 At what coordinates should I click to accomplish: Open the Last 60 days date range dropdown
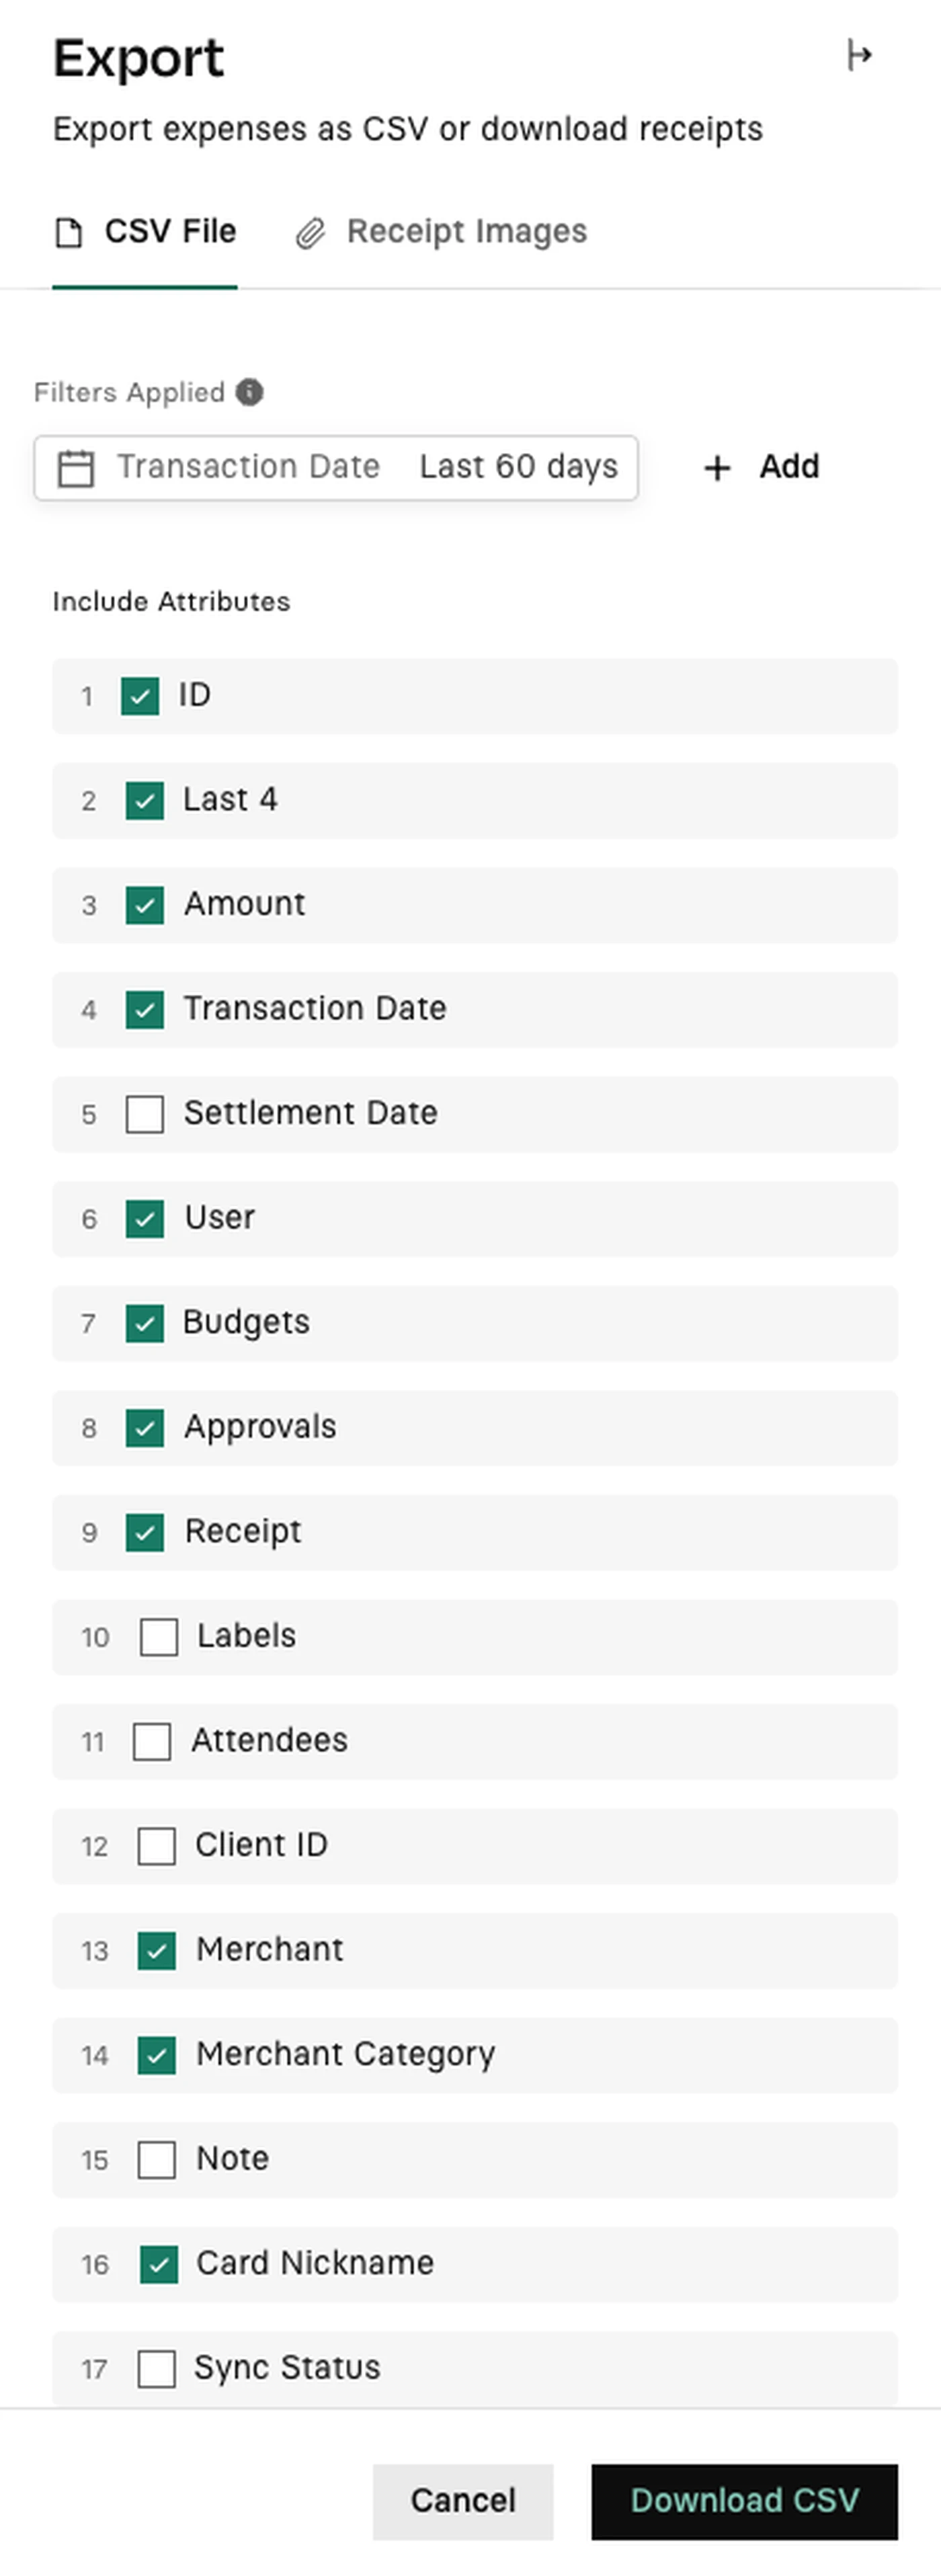coord(519,467)
